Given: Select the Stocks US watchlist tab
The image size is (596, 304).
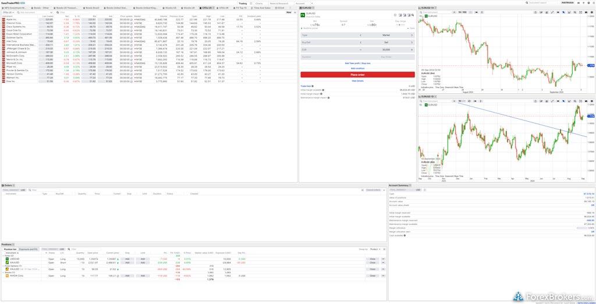Looking at the screenshot, I should pos(169,8).
